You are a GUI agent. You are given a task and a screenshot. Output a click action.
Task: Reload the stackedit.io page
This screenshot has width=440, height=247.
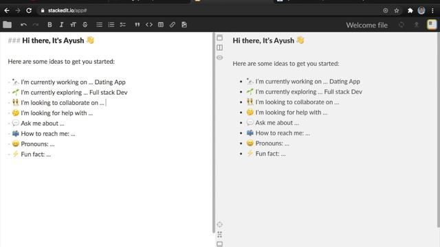pyautogui.click(x=29, y=11)
